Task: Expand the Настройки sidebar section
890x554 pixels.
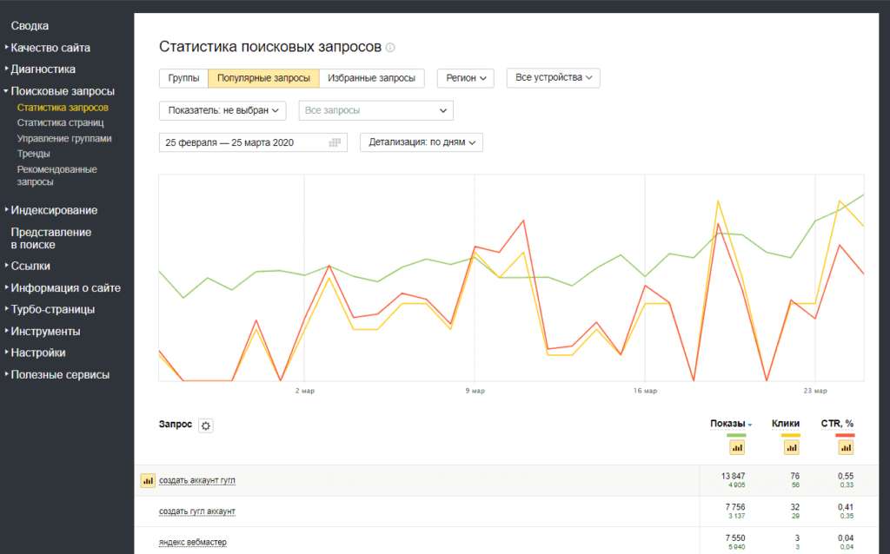Action: (x=35, y=353)
